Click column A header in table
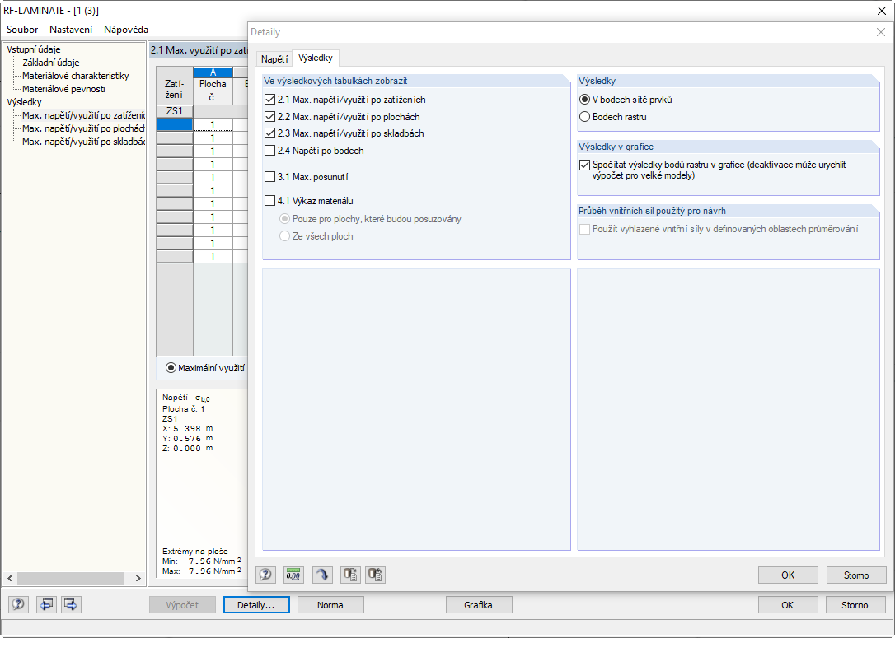The image size is (895, 671). [x=213, y=72]
